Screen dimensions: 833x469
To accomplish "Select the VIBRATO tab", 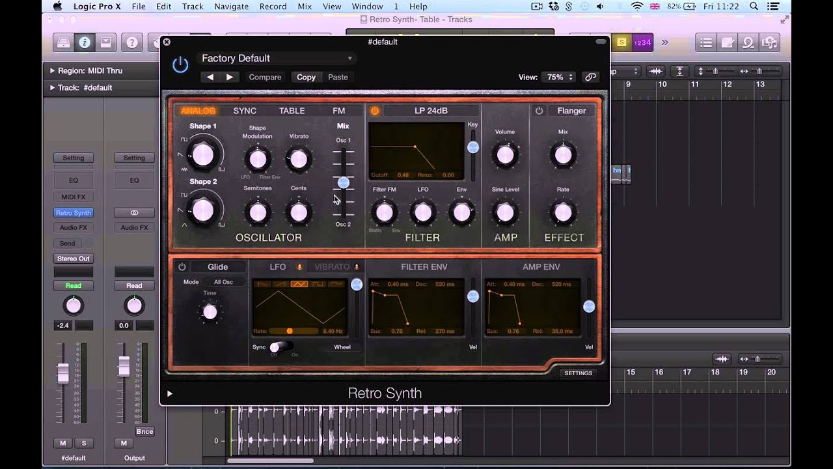I will [332, 266].
